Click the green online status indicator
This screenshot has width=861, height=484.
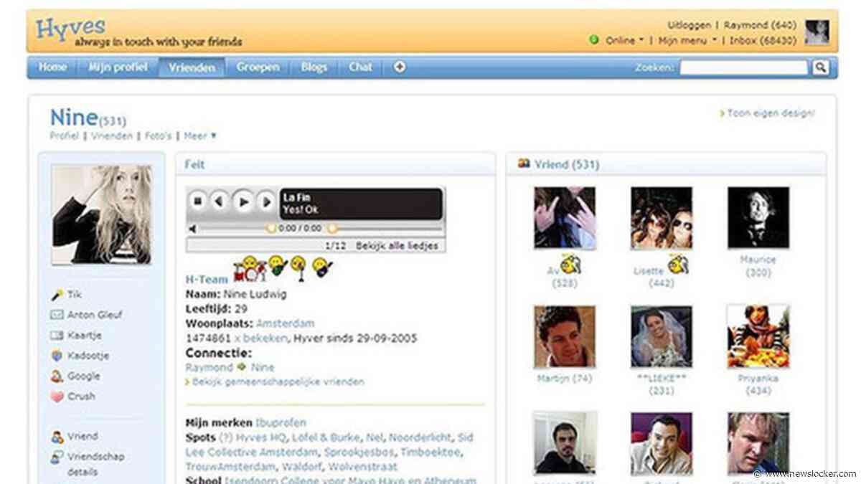[593, 40]
